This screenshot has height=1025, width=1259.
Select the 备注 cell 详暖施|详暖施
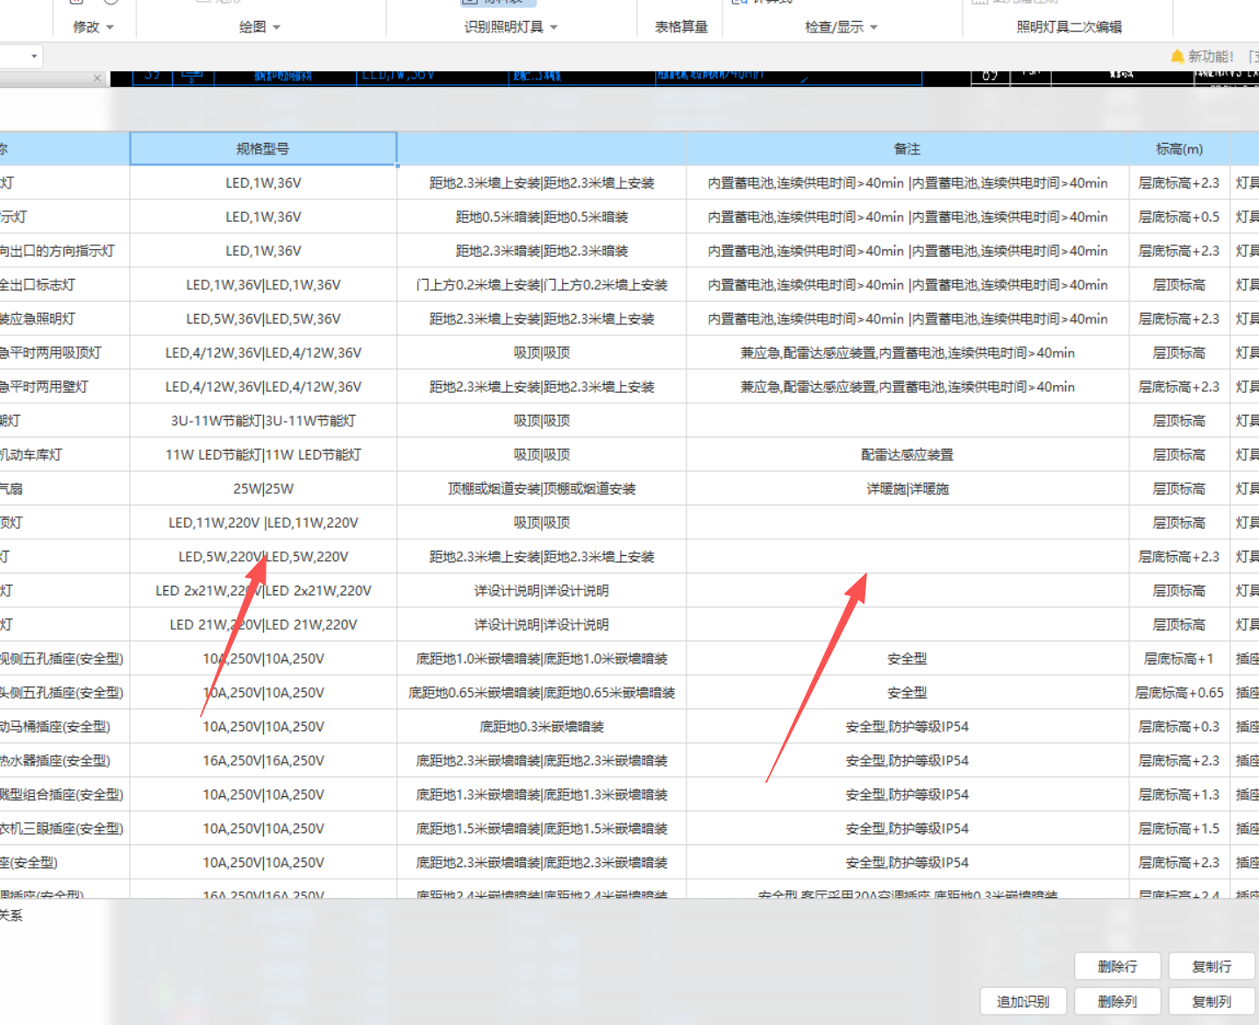click(x=907, y=488)
